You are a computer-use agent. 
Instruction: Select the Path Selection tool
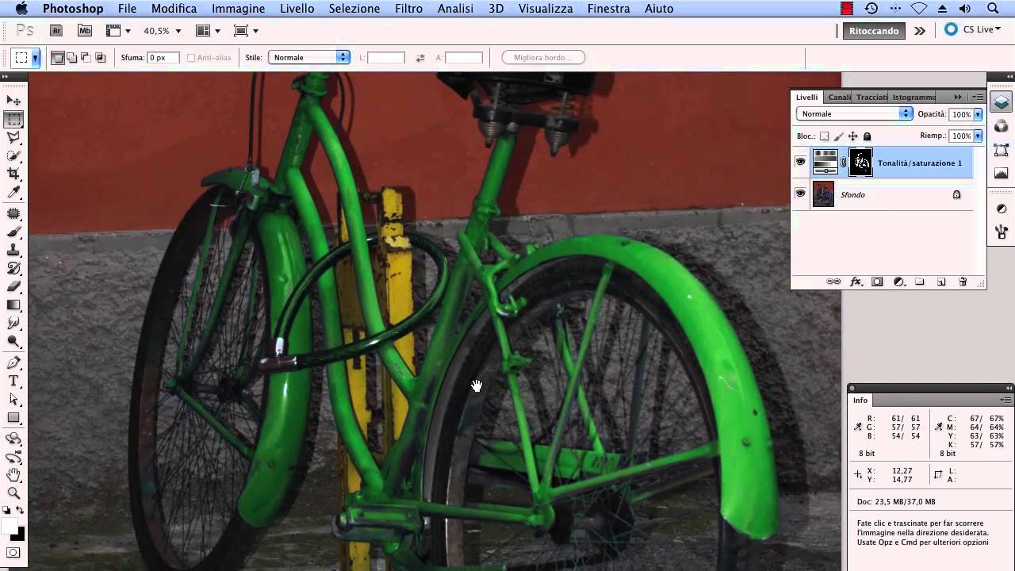(13, 399)
